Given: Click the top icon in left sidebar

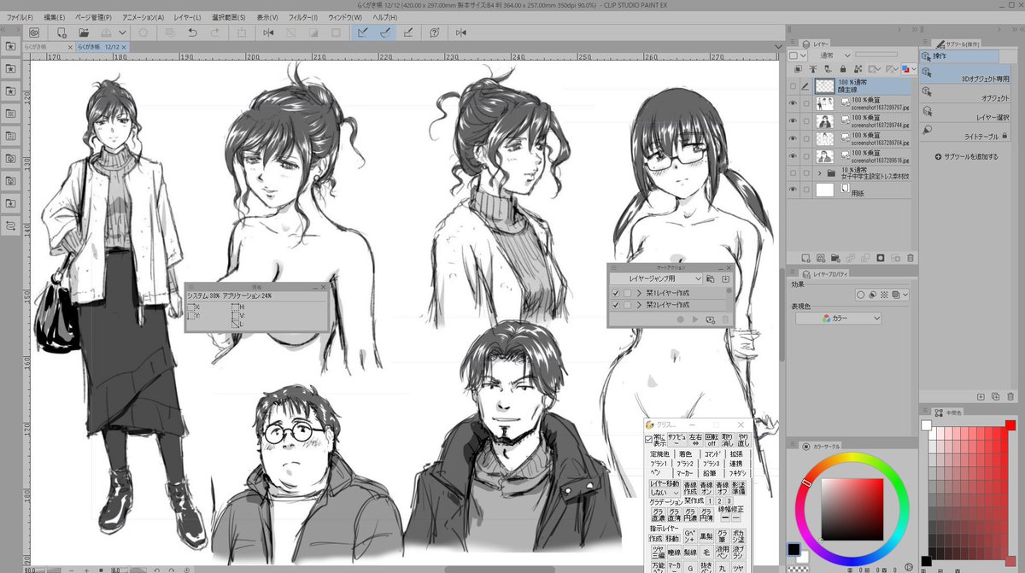Looking at the screenshot, I should (x=10, y=45).
